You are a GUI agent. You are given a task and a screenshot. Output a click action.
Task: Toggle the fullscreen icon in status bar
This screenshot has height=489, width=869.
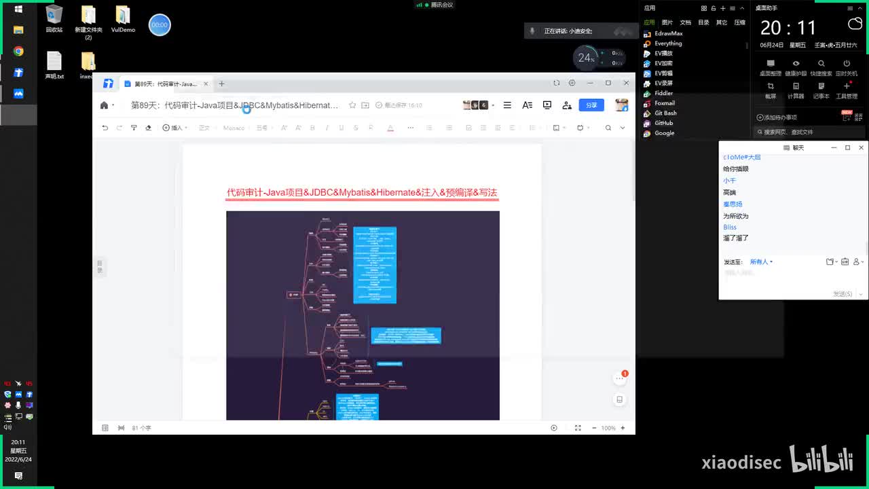(578, 428)
